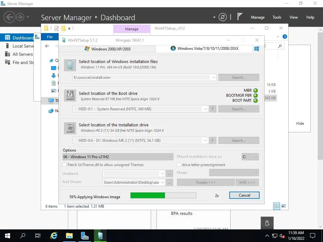The image size is (323, 242).
Task: Open the Installation drive dropdown
Action: point(205,141)
